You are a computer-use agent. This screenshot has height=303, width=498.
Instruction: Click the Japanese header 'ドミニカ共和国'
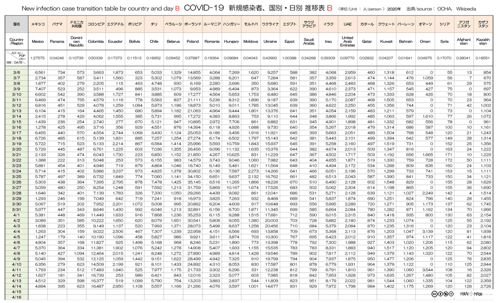[76, 25]
